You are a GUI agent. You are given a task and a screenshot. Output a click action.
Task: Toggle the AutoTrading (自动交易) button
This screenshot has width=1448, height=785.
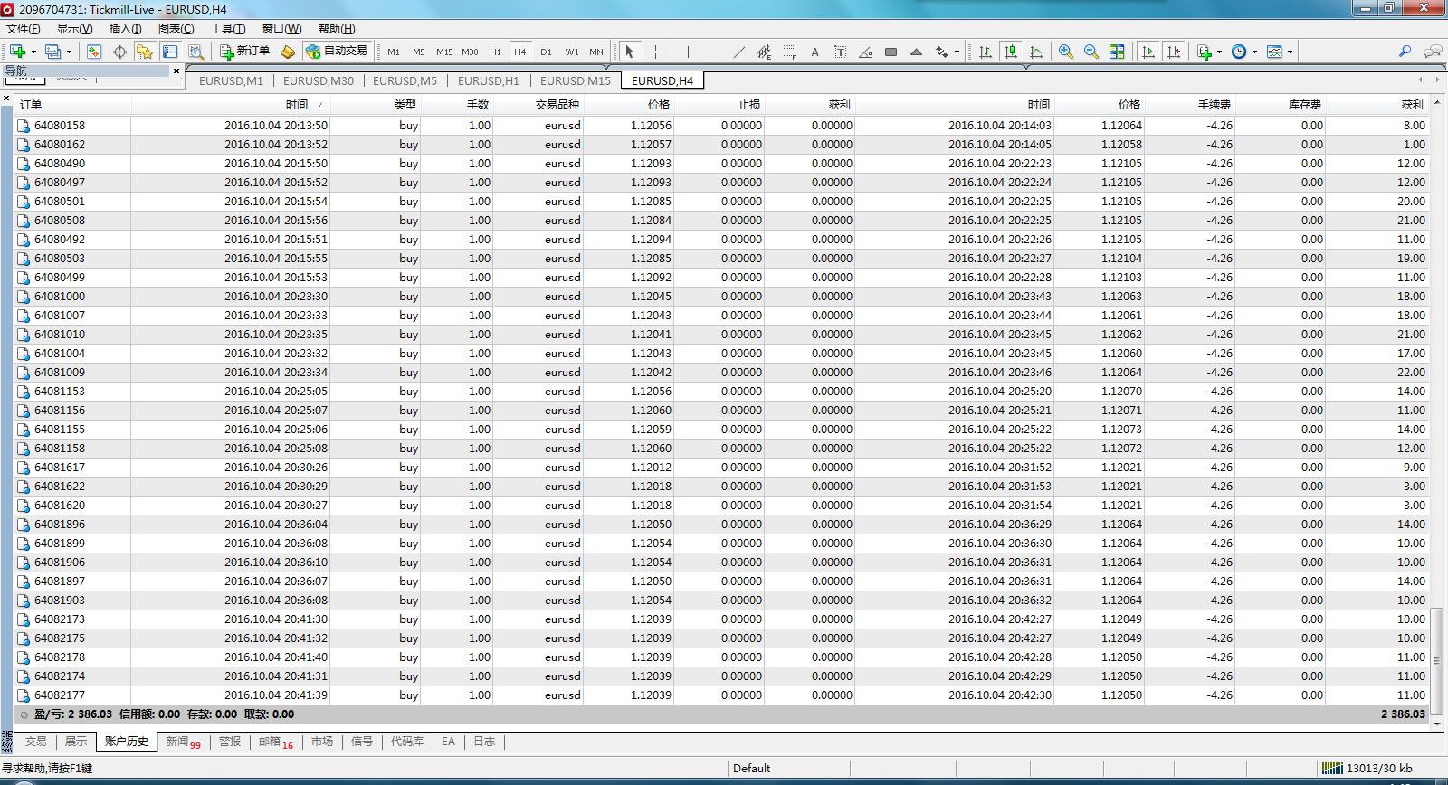(337, 52)
